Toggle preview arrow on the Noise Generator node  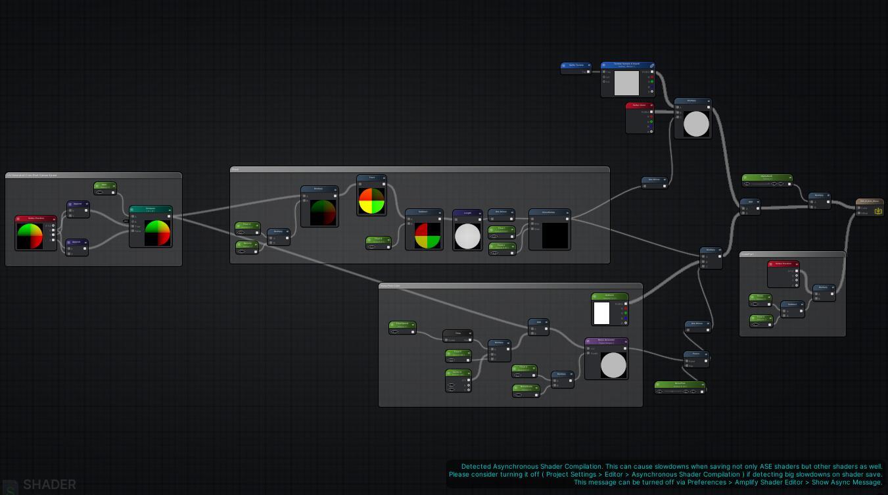626,341
